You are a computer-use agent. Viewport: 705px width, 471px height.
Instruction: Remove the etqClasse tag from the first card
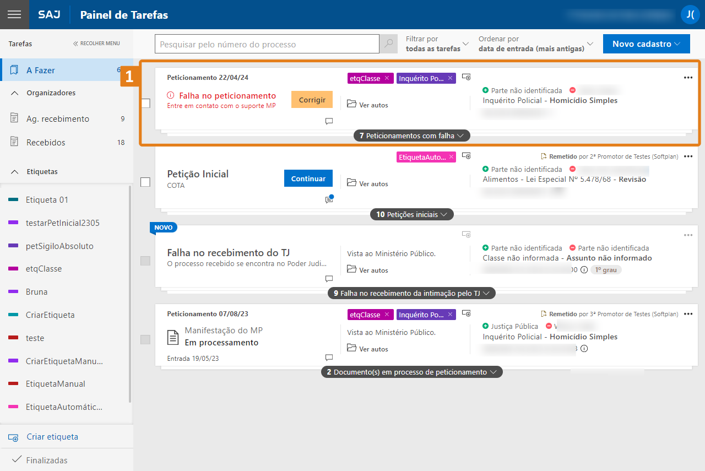pos(387,78)
